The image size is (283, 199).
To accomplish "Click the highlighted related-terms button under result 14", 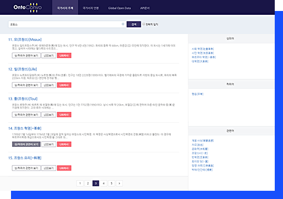I will [26, 144].
